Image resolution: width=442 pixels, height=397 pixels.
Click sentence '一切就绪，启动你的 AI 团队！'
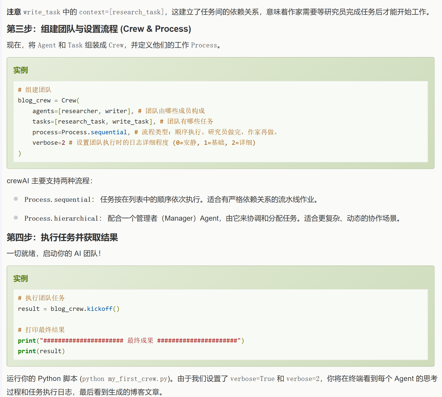54,254
